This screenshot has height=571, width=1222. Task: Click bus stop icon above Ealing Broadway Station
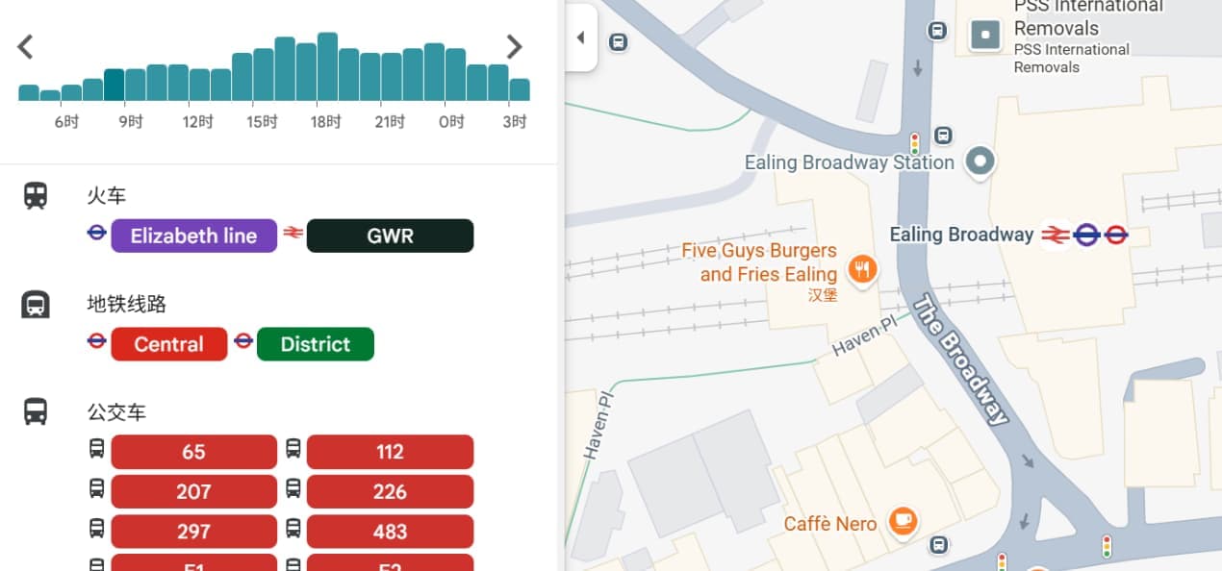(943, 136)
